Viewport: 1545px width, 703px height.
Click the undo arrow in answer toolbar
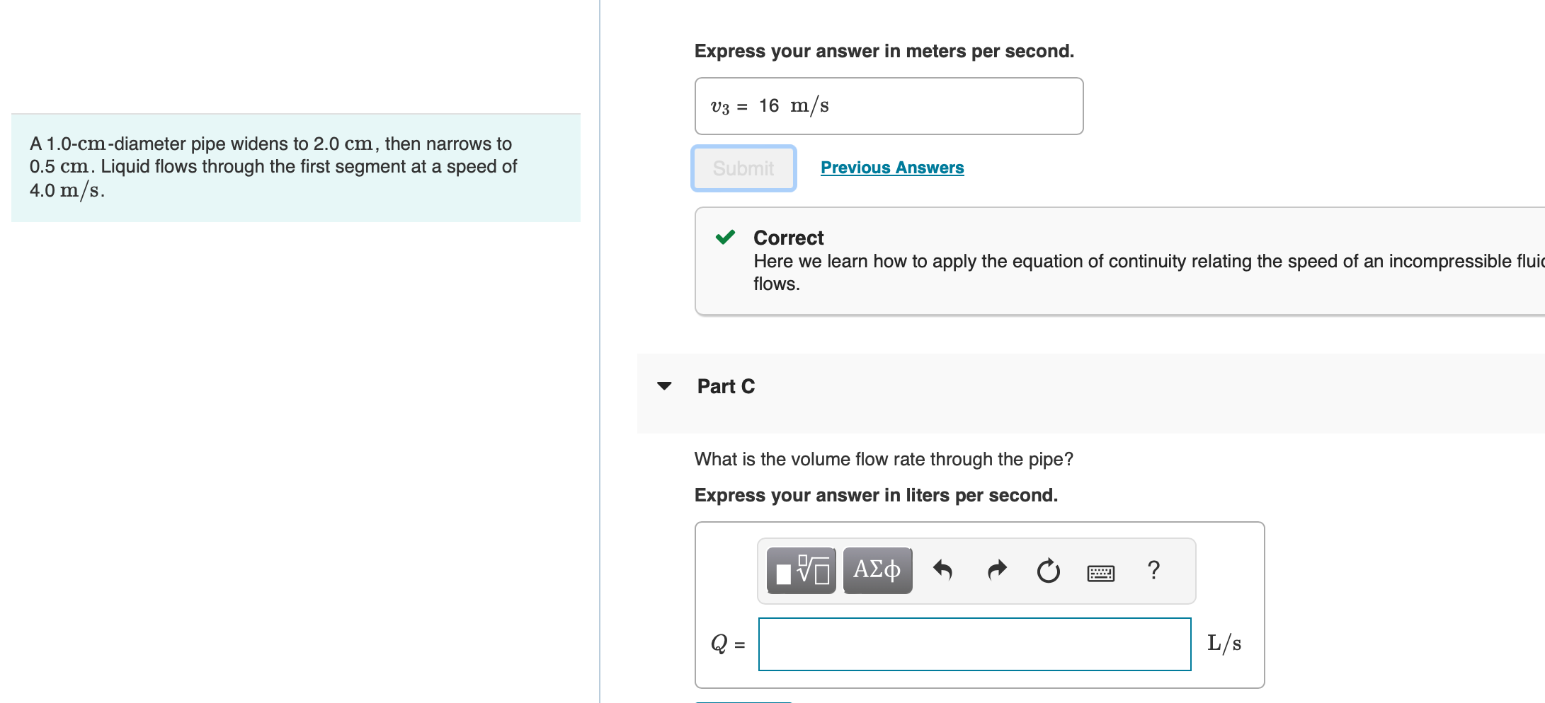click(942, 570)
